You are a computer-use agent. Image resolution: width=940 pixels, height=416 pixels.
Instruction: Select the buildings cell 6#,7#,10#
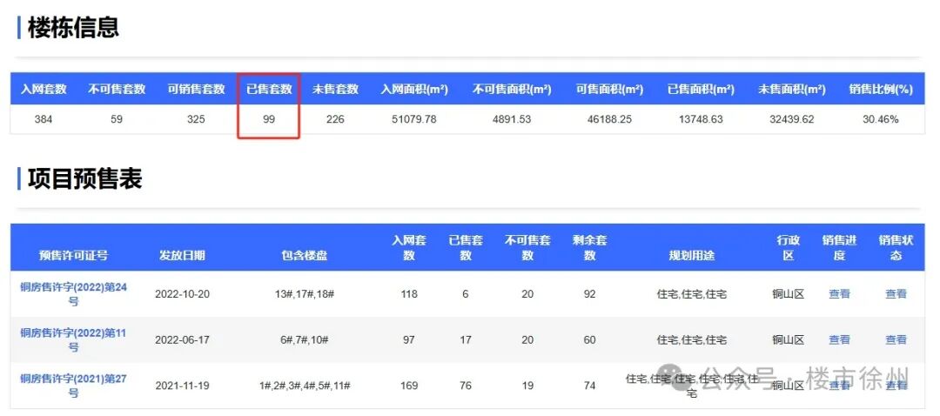(305, 340)
